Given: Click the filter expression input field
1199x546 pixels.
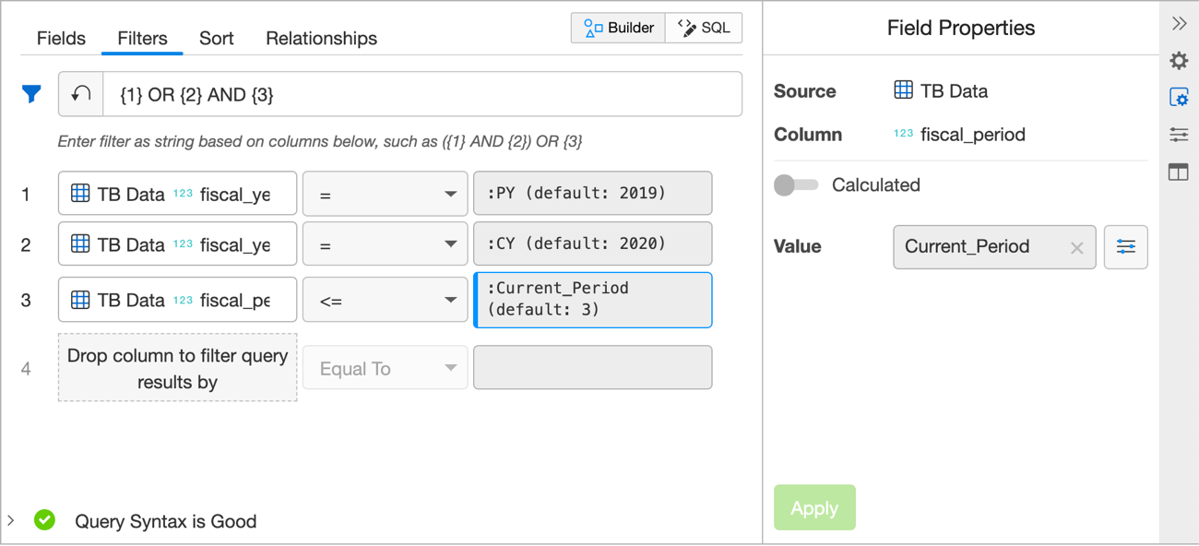Looking at the screenshot, I should pyautogui.click(x=422, y=94).
